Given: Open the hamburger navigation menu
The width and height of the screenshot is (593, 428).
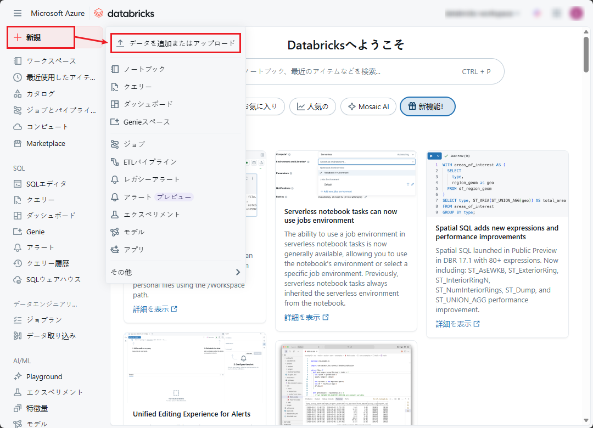Looking at the screenshot, I should coord(18,13).
